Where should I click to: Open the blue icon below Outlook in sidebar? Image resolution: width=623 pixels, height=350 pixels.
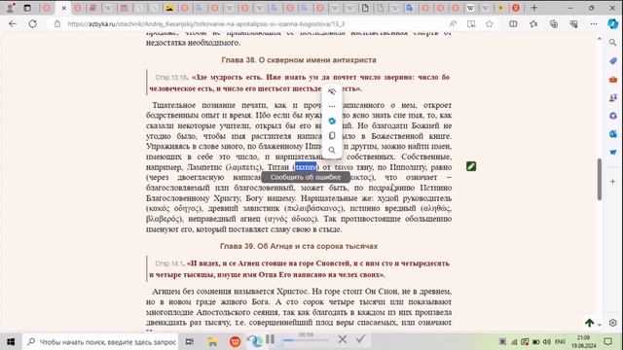(612, 153)
